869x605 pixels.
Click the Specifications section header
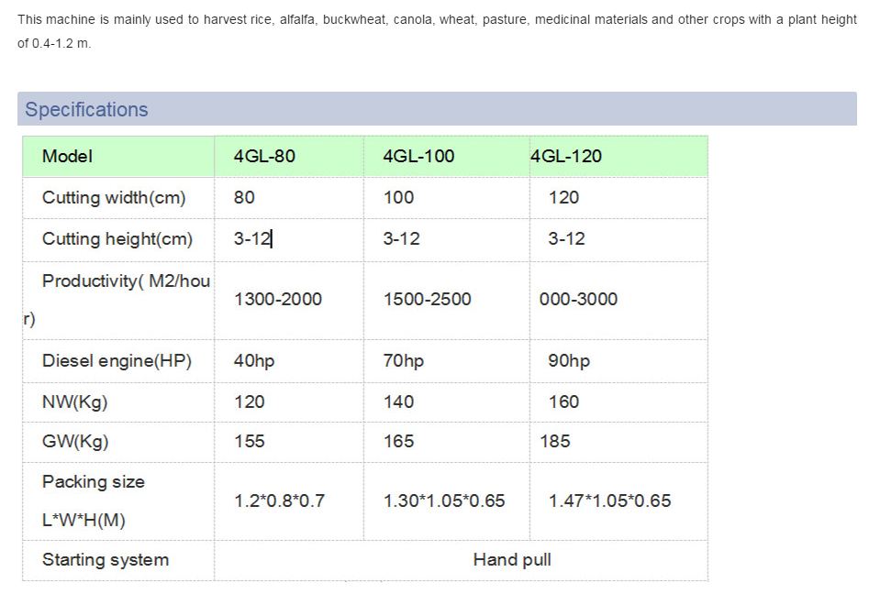pos(86,110)
